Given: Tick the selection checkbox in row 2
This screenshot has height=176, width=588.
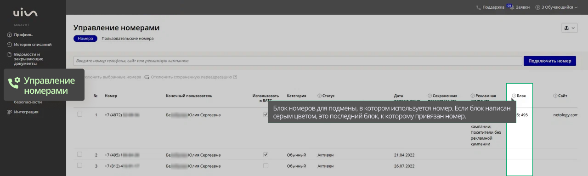Looking at the screenshot, I should (x=79, y=154).
